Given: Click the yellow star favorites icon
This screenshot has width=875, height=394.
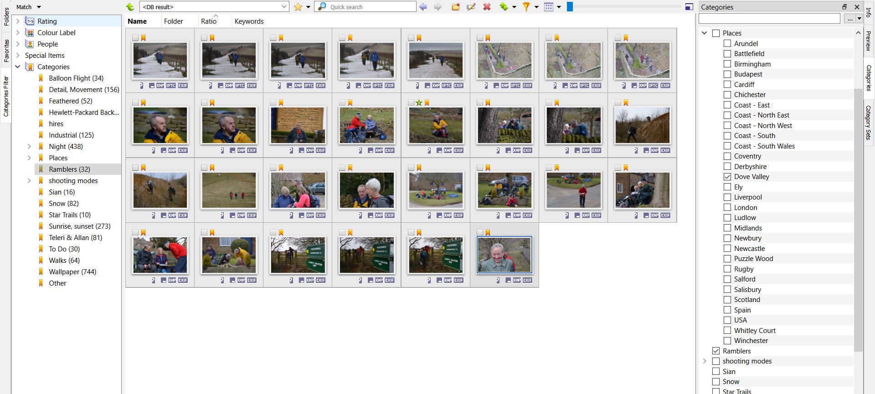Looking at the screenshot, I should pyautogui.click(x=298, y=7).
